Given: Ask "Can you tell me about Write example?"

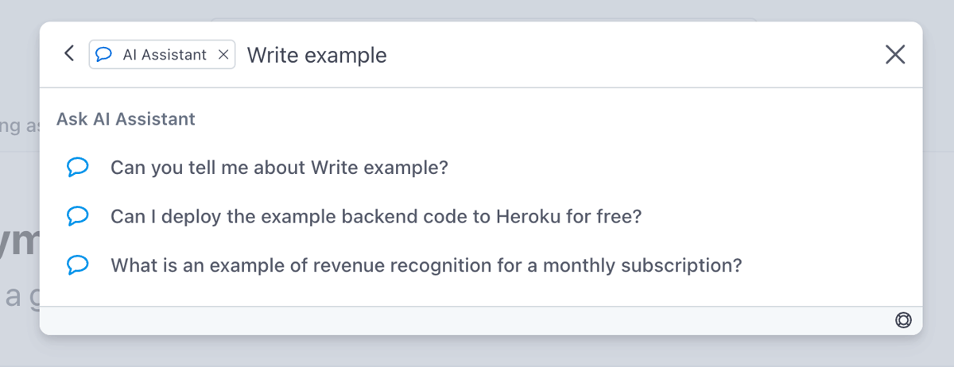Looking at the screenshot, I should pyautogui.click(x=279, y=168).
